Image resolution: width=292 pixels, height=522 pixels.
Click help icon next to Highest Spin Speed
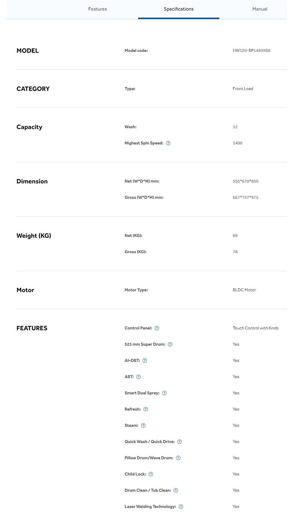pyautogui.click(x=168, y=143)
